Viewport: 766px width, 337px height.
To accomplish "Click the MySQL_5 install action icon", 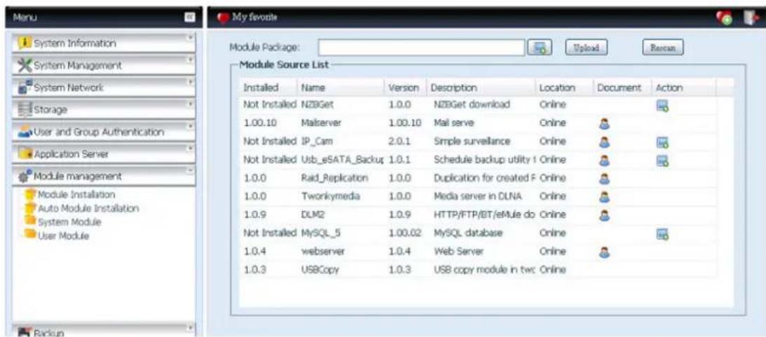I will [x=662, y=235].
